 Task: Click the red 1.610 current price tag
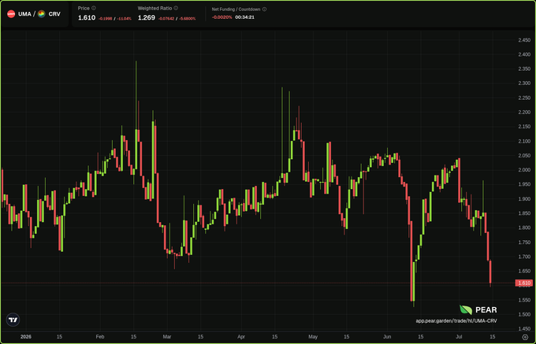coord(523,283)
